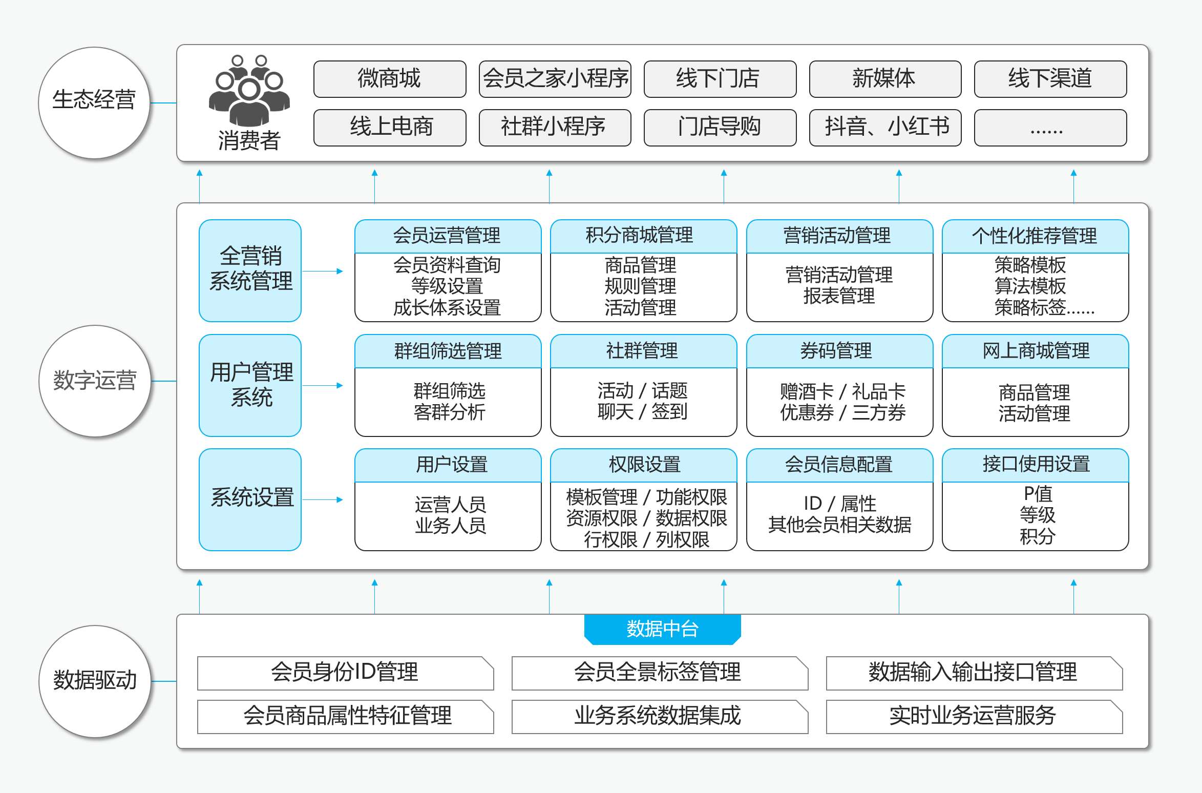Open the 会员商品属性特征管理 box
Image resolution: width=1202 pixels, height=793 pixels.
tap(346, 717)
